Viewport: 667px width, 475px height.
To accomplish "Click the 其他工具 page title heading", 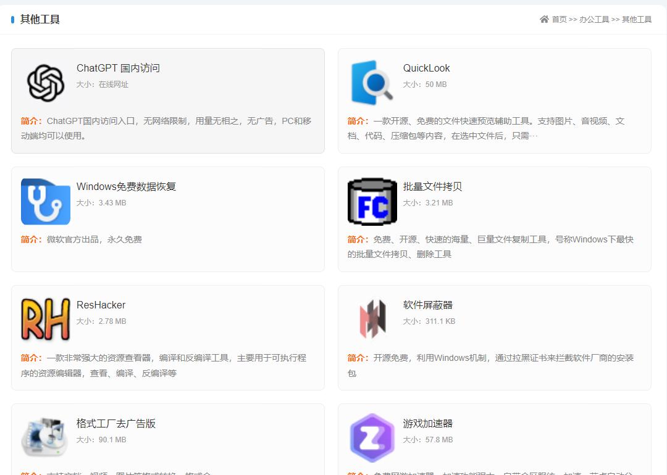I will (x=38, y=19).
